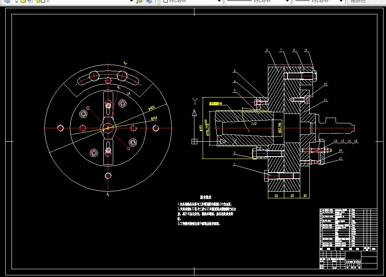Toggle the layer lock padlock icon

point(37,1)
